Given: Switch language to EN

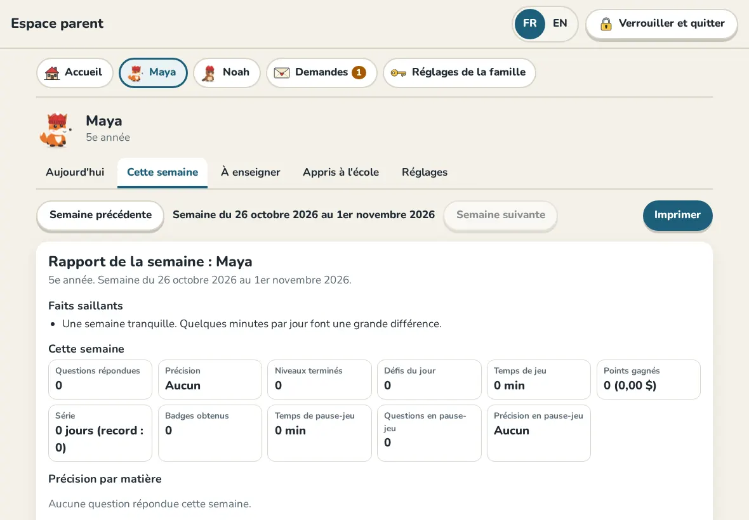Looking at the screenshot, I should tap(560, 23).
